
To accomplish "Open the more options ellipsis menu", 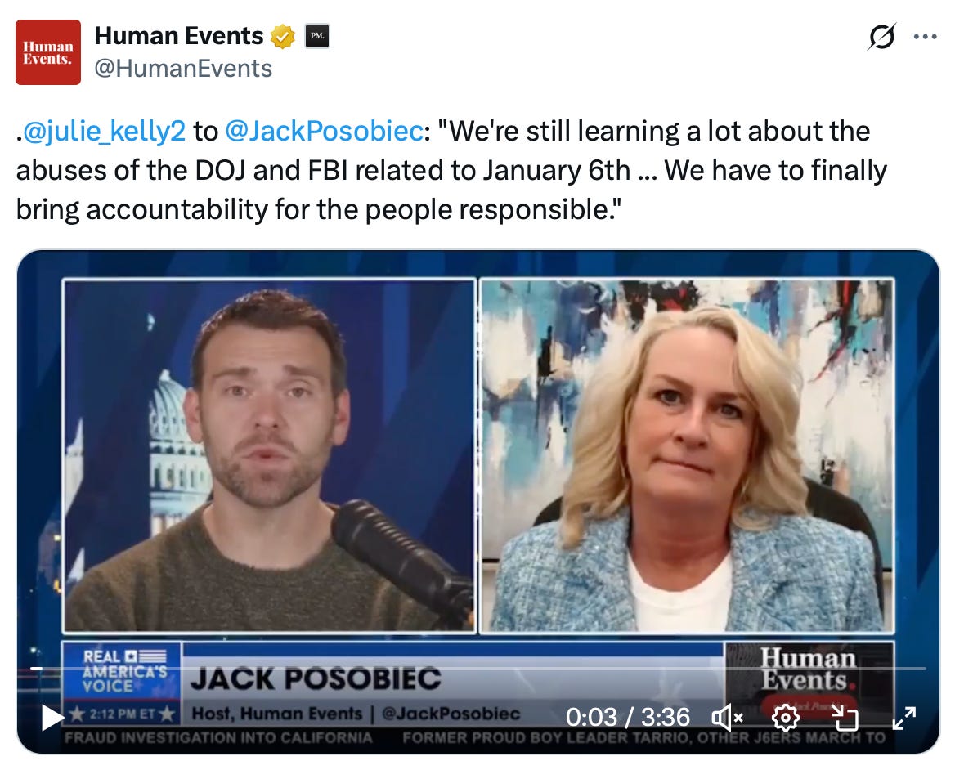I will pyautogui.click(x=926, y=37).
